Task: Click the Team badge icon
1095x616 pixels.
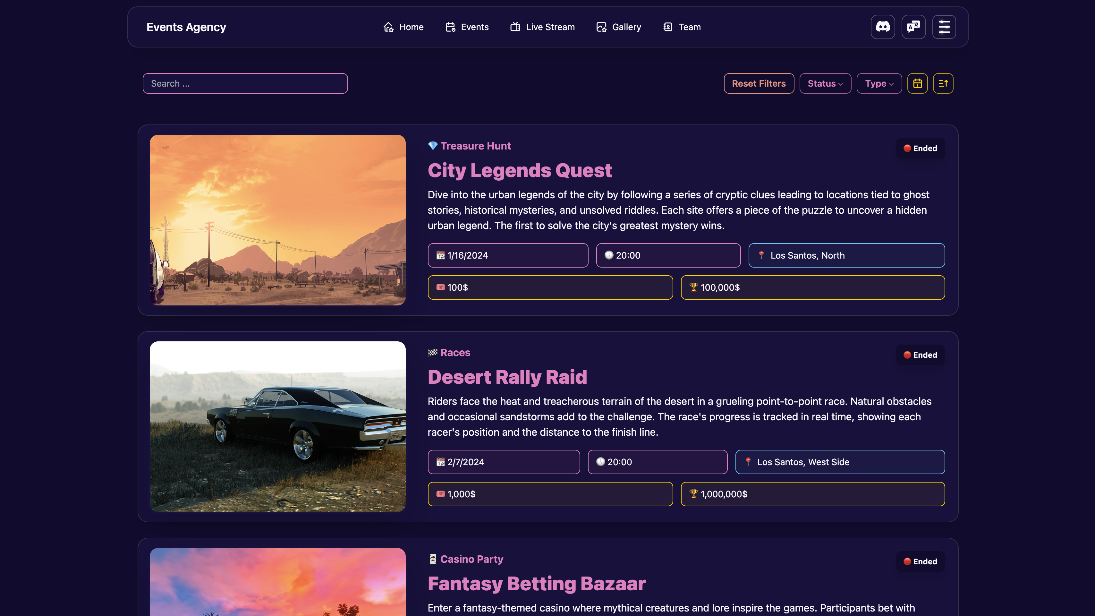Action: (x=667, y=27)
